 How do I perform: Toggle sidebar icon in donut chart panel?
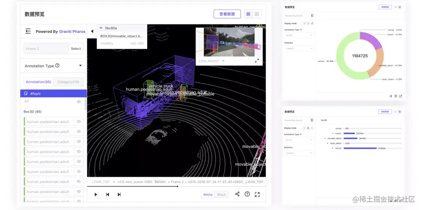pyautogui.click(x=312, y=15)
